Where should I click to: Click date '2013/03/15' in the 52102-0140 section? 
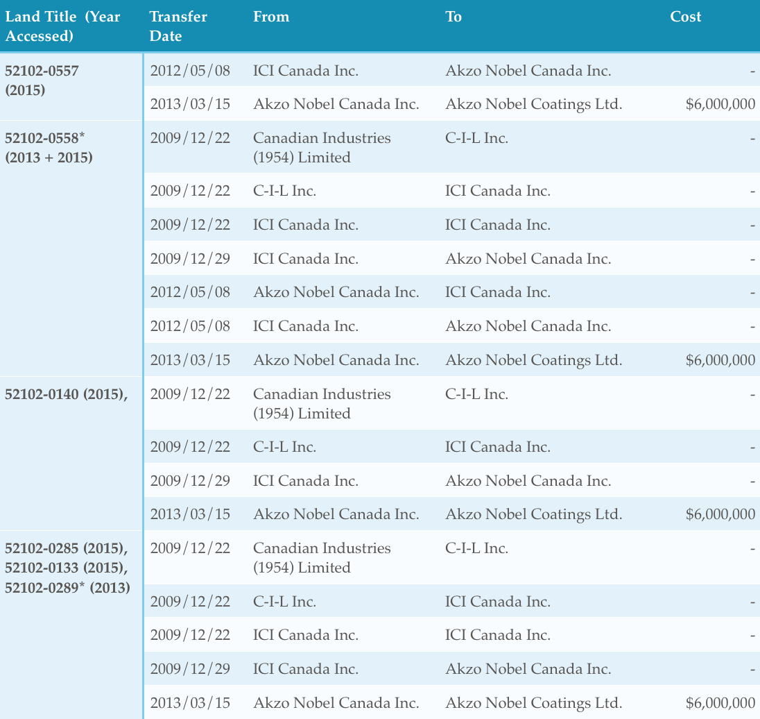pos(190,515)
